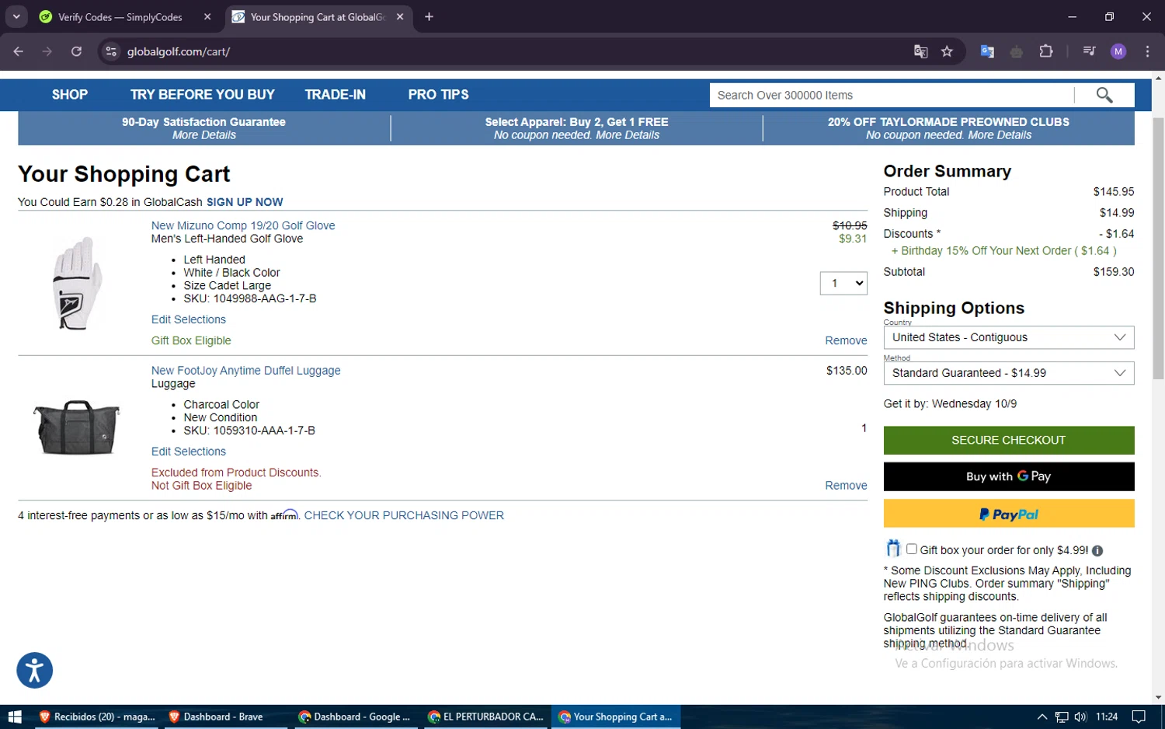Viewport: 1165px width, 729px height.
Task: Click the search magnifier icon
Action: click(1104, 95)
